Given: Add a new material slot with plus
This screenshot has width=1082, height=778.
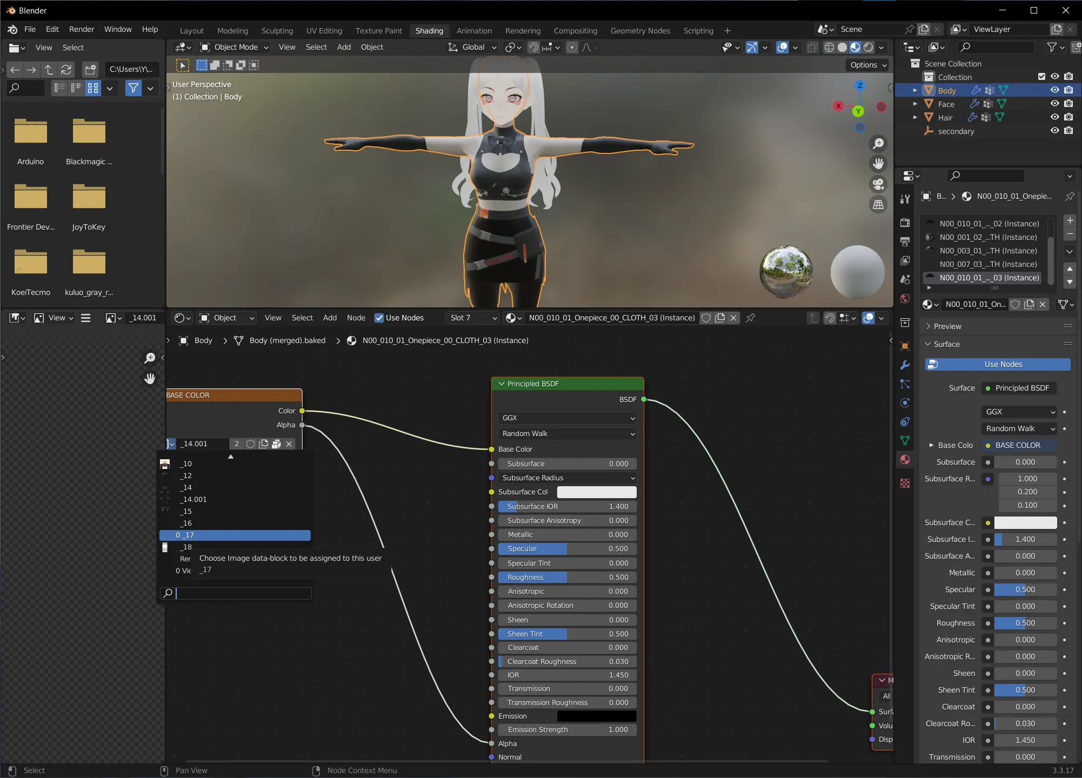Looking at the screenshot, I should click(x=1070, y=220).
